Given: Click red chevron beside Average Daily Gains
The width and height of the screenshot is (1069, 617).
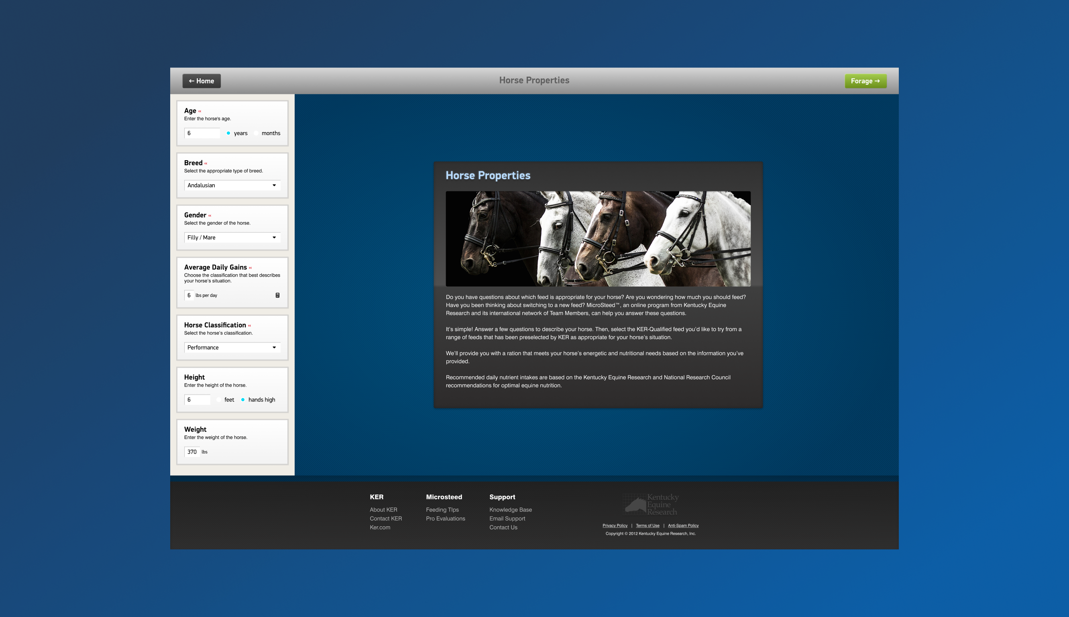Looking at the screenshot, I should (250, 268).
